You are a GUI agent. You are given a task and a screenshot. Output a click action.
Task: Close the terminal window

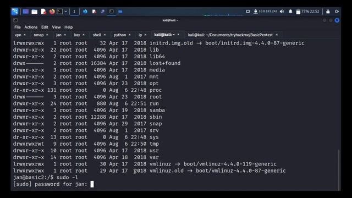pyautogui.click(x=337, y=20)
